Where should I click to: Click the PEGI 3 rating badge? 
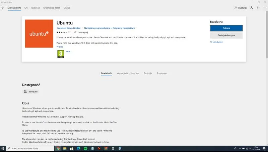click(61, 54)
